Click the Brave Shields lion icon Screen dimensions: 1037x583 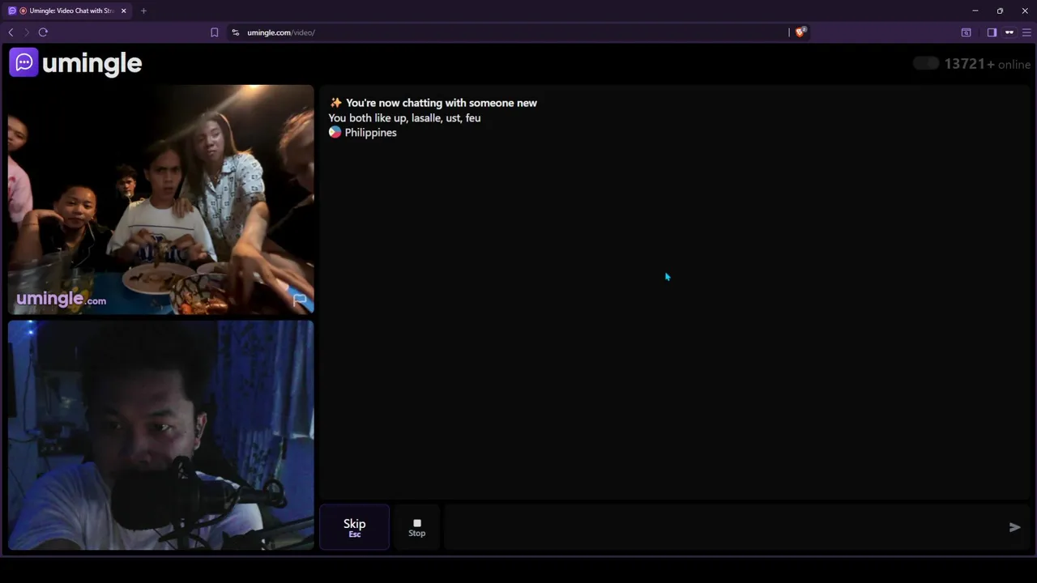(x=800, y=32)
